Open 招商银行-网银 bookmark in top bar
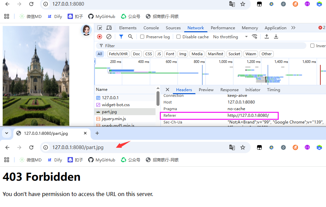326x207 pixels. pos(162,16)
